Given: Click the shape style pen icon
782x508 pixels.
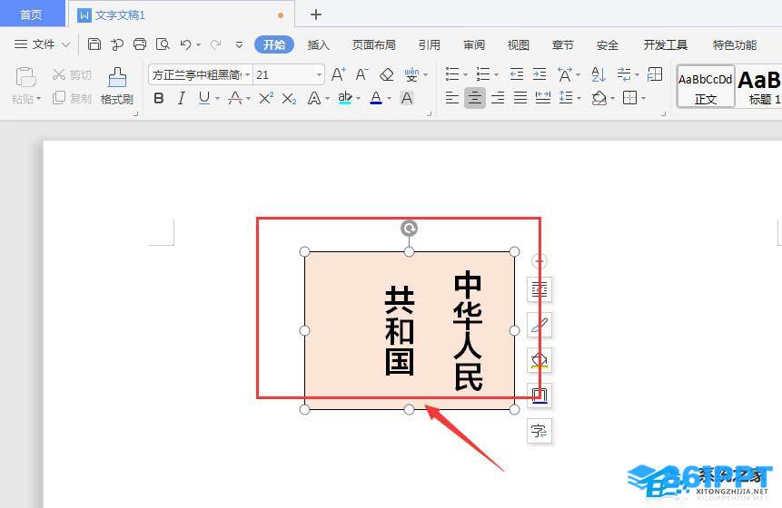Looking at the screenshot, I should (539, 325).
